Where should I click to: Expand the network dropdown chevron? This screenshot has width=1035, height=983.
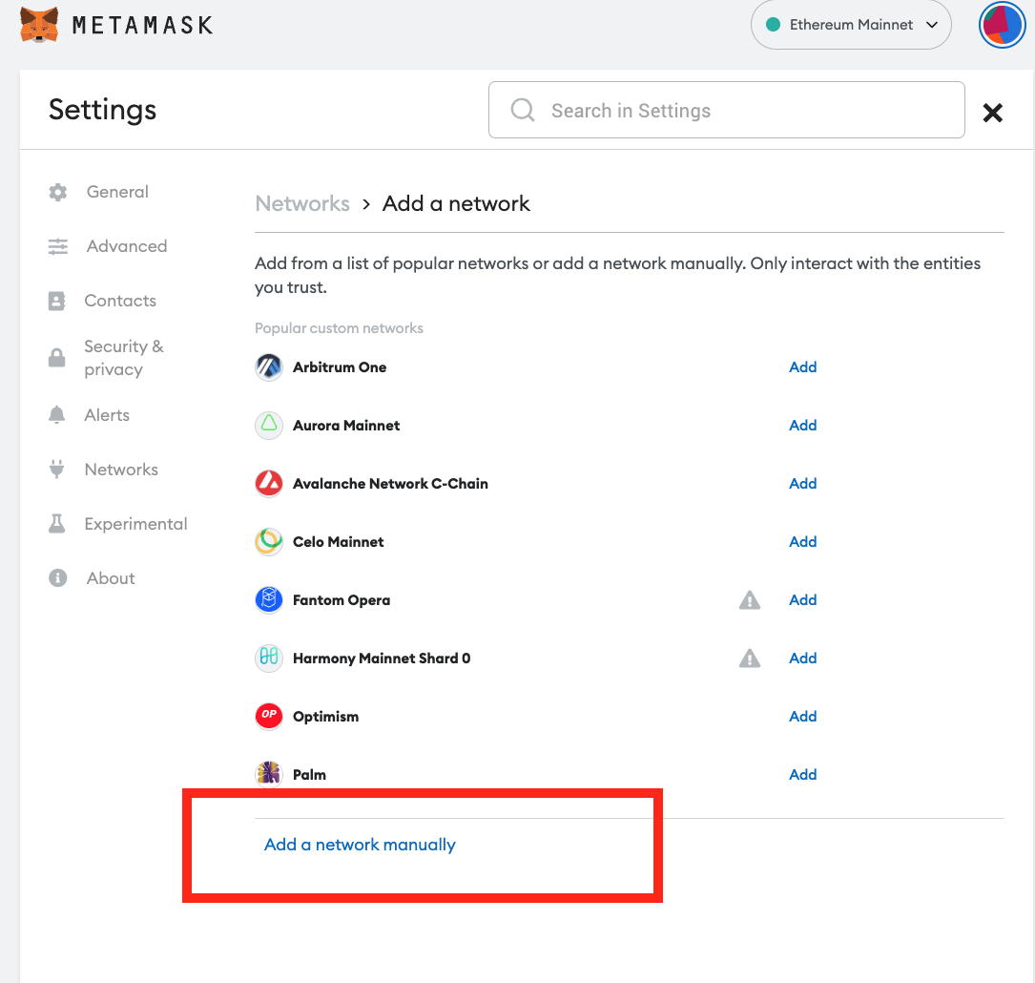click(932, 25)
